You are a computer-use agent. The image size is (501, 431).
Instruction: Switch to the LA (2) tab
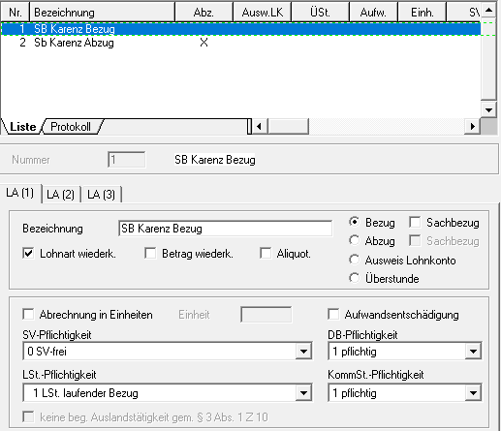(61, 195)
